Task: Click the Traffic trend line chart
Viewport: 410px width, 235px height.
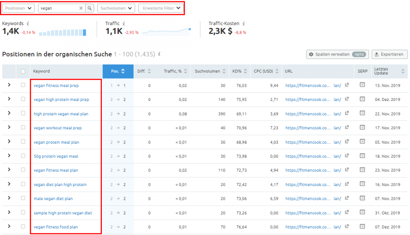Action: [166, 31]
